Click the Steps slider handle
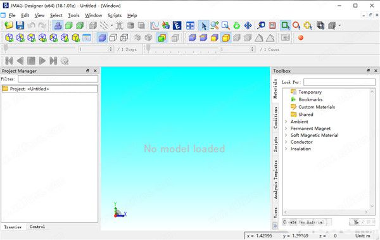The image size is (380, 240). [x=6, y=49]
